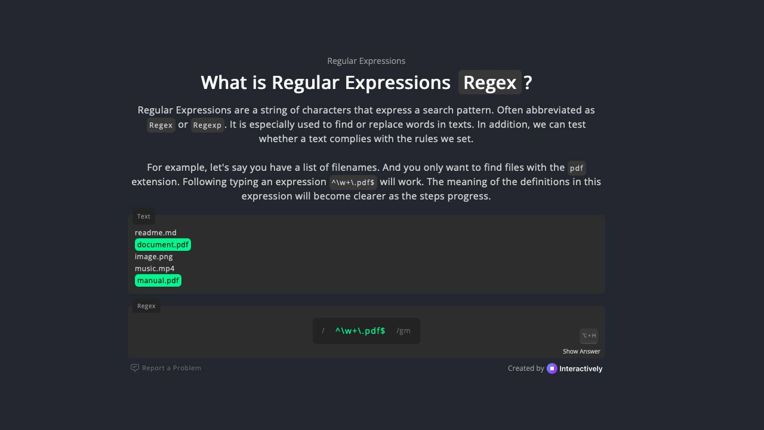The width and height of the screenshot is (764, 430).
Task: Switch to the Regex panel label
Action: [146, 306]
